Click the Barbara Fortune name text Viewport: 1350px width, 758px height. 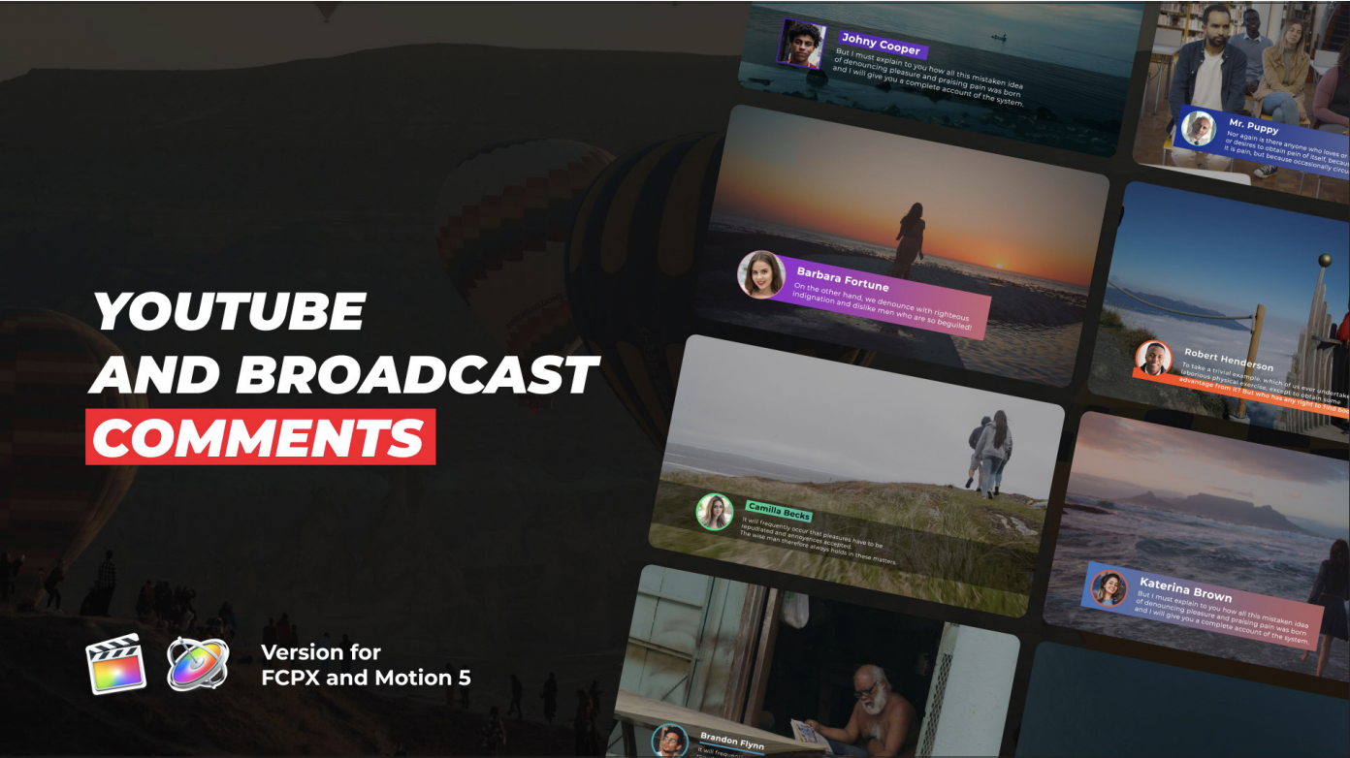pyautogui.click(x=842, y=280)
